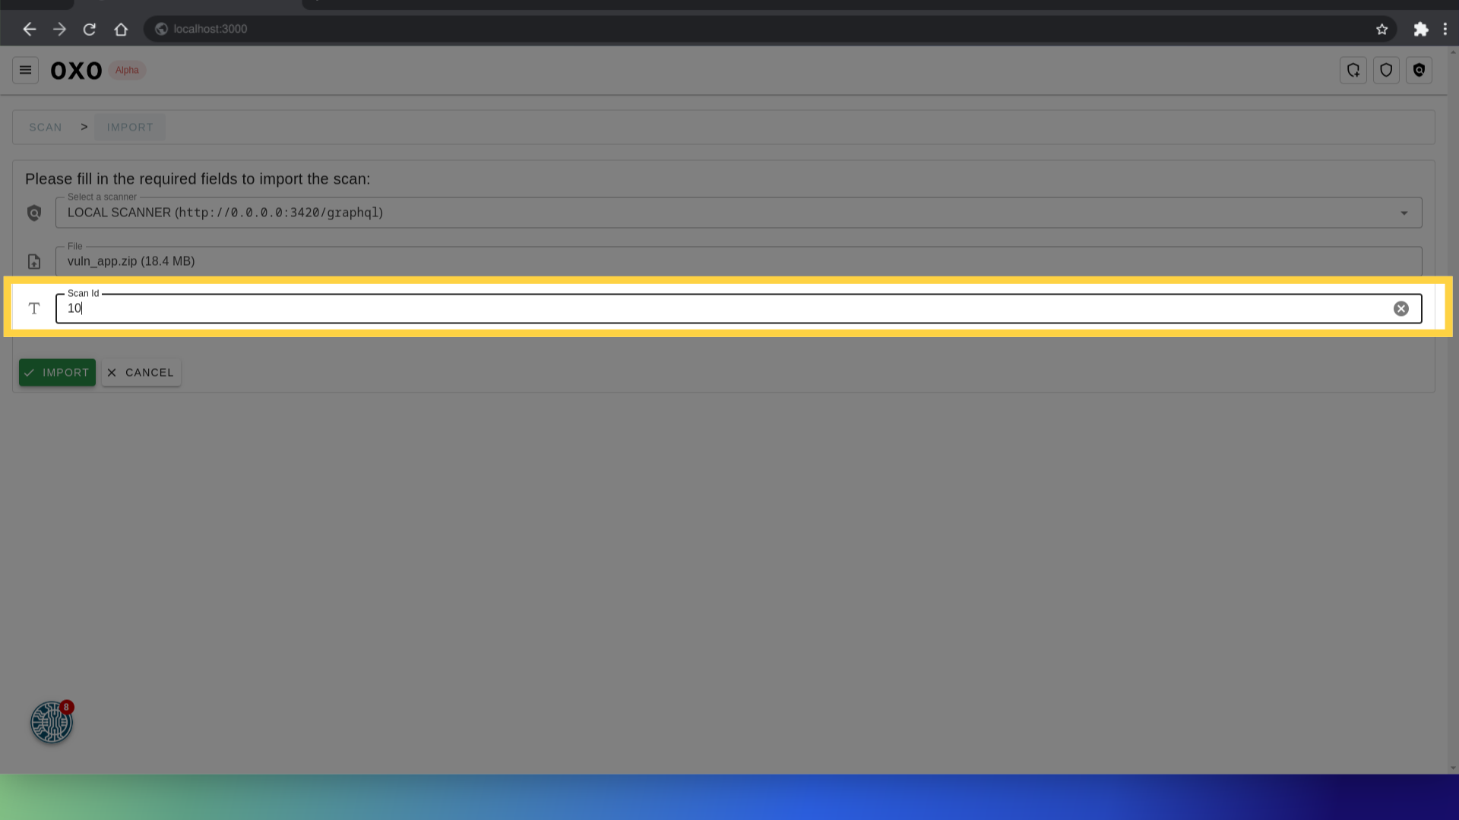Click the text/scan ID icon on the left
This screenshot has width=1459, height=820.
coord(34,308)
